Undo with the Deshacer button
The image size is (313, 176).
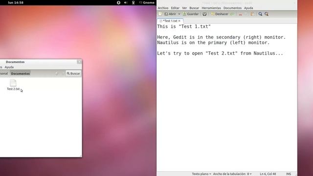[x=220, y=14]
